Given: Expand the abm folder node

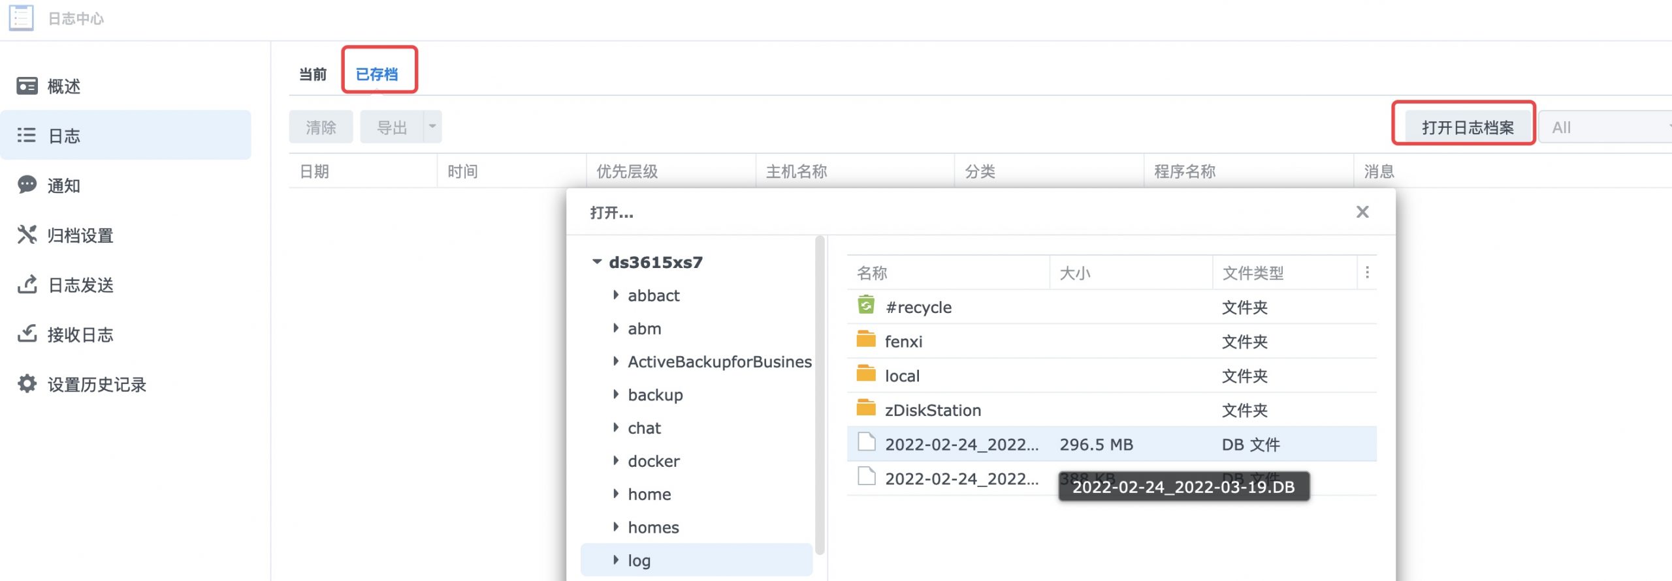Looking at the screenshot, I should [x=615, y=328].
